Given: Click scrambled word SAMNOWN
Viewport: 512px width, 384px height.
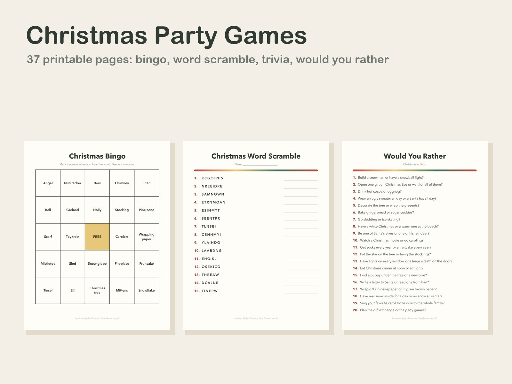Looking at the screenshot, I should click(213, 194).
